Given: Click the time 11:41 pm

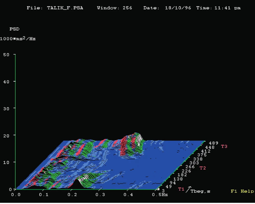Looking at the screenshot, I should pyautogui.click(x=227, y=8).
